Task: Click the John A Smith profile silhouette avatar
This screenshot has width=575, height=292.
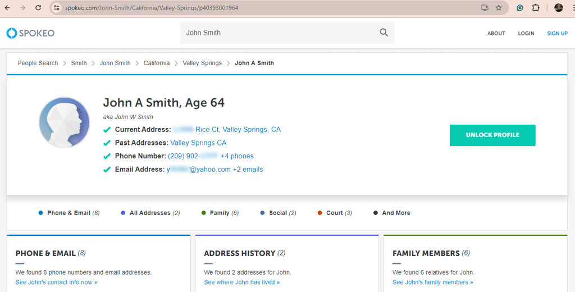Action: tap(64, 122)
